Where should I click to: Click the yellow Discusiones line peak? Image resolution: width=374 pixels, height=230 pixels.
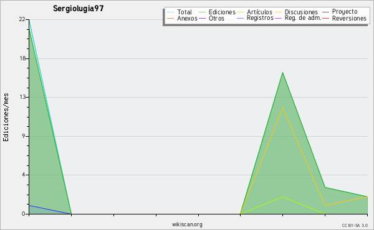282,108
